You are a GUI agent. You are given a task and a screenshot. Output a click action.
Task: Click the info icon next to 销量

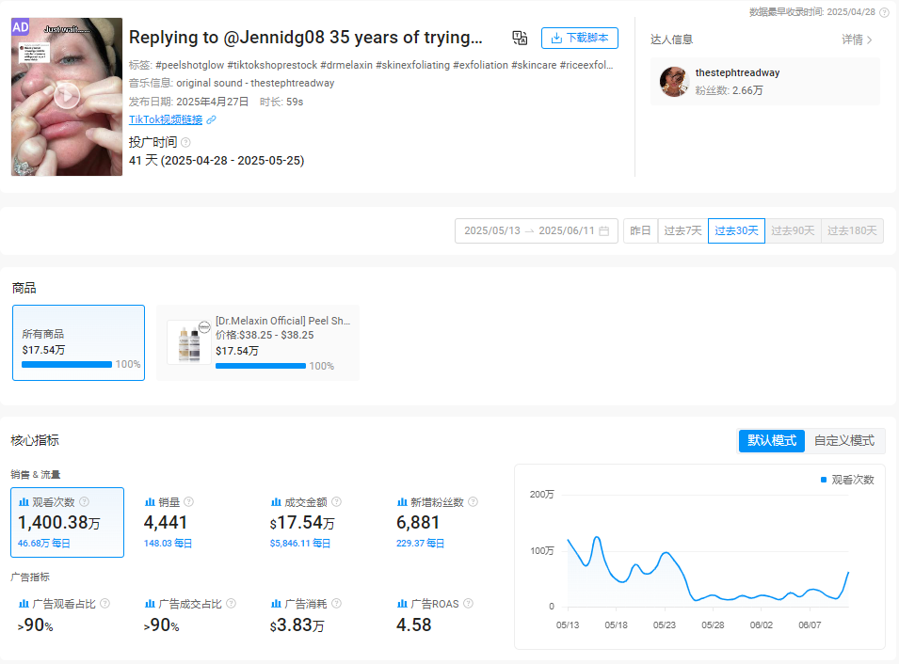(188, 502)
